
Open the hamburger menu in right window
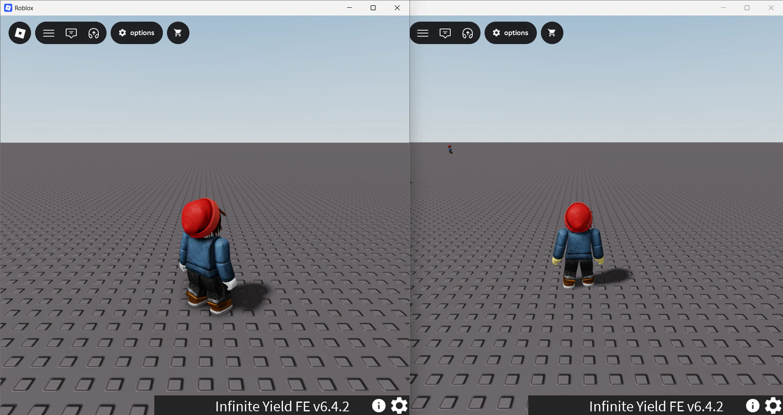point(423,33)
